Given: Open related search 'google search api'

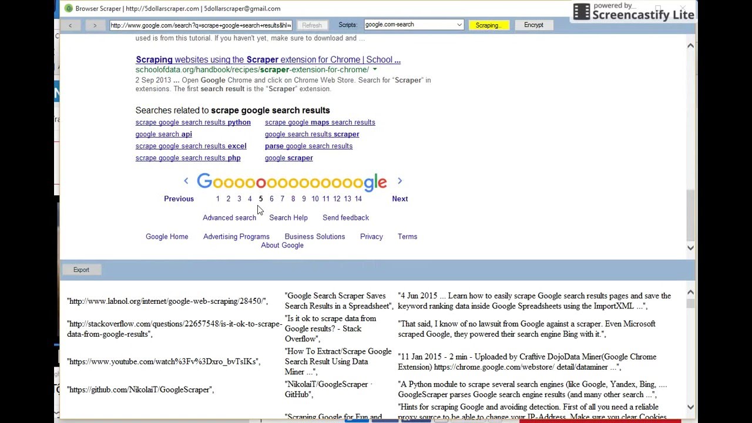Looking at the screenshot, I should coord(163,134).
